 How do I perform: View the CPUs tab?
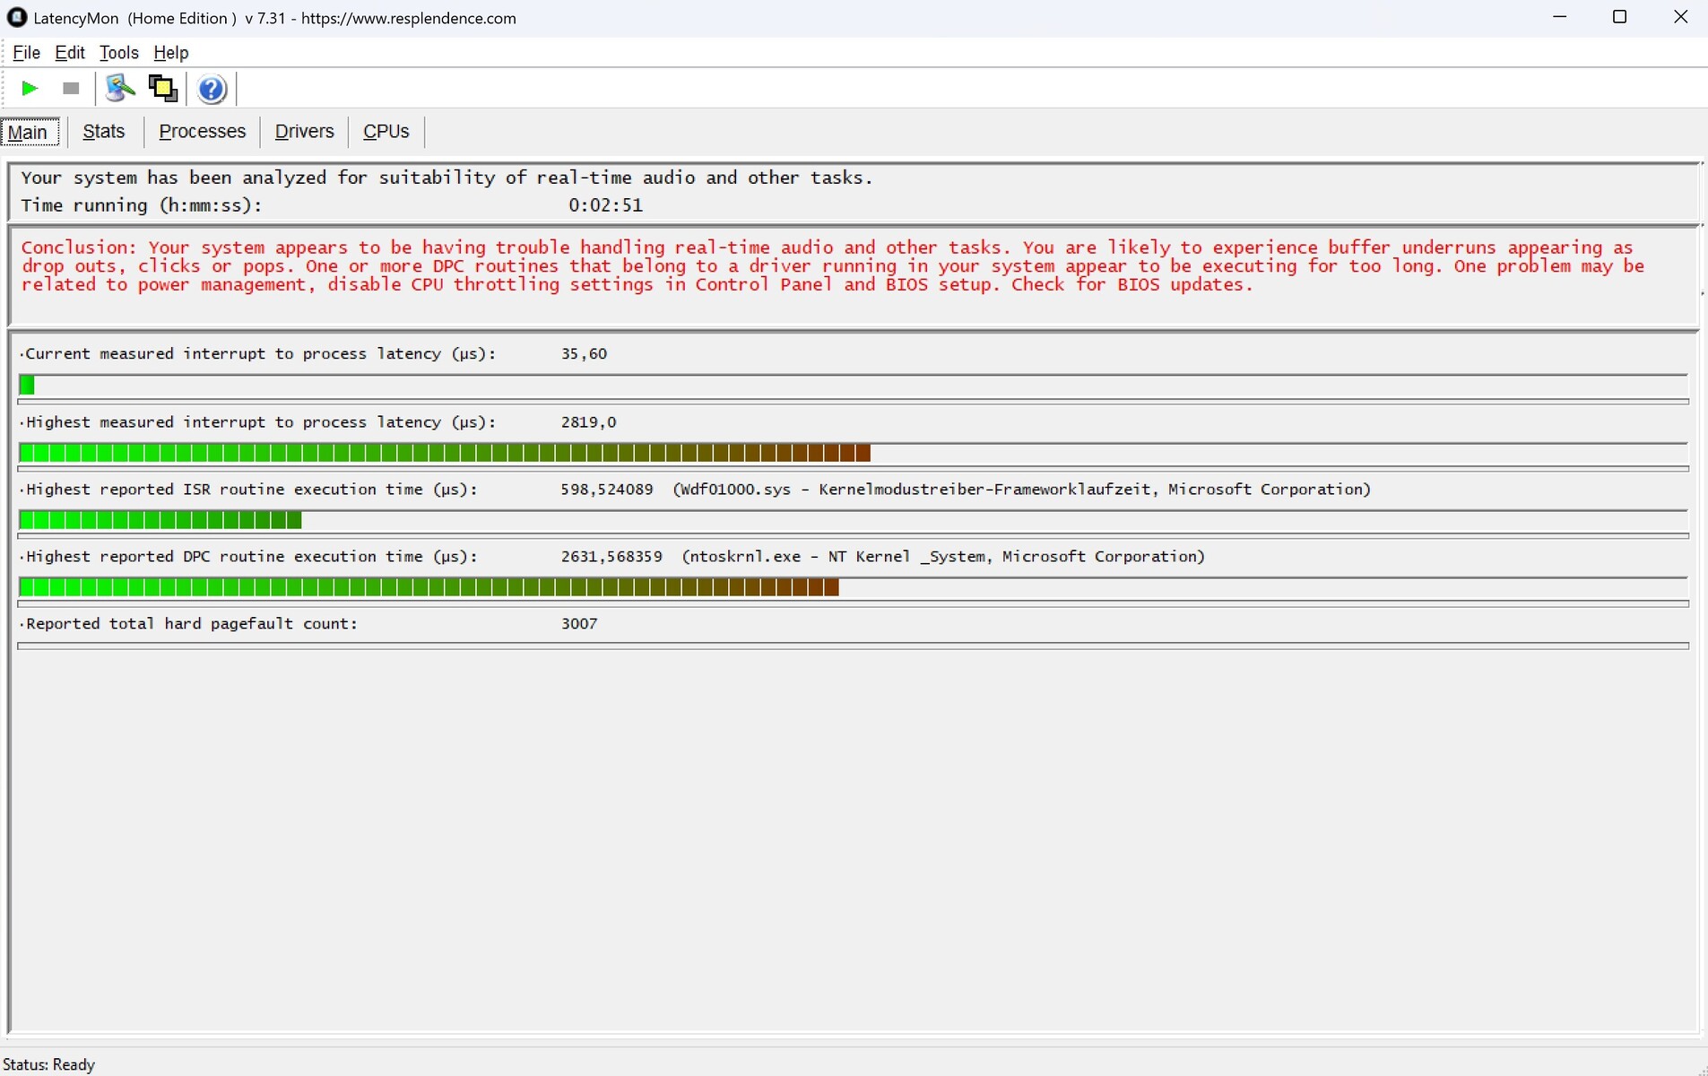[x=386, y=132]
